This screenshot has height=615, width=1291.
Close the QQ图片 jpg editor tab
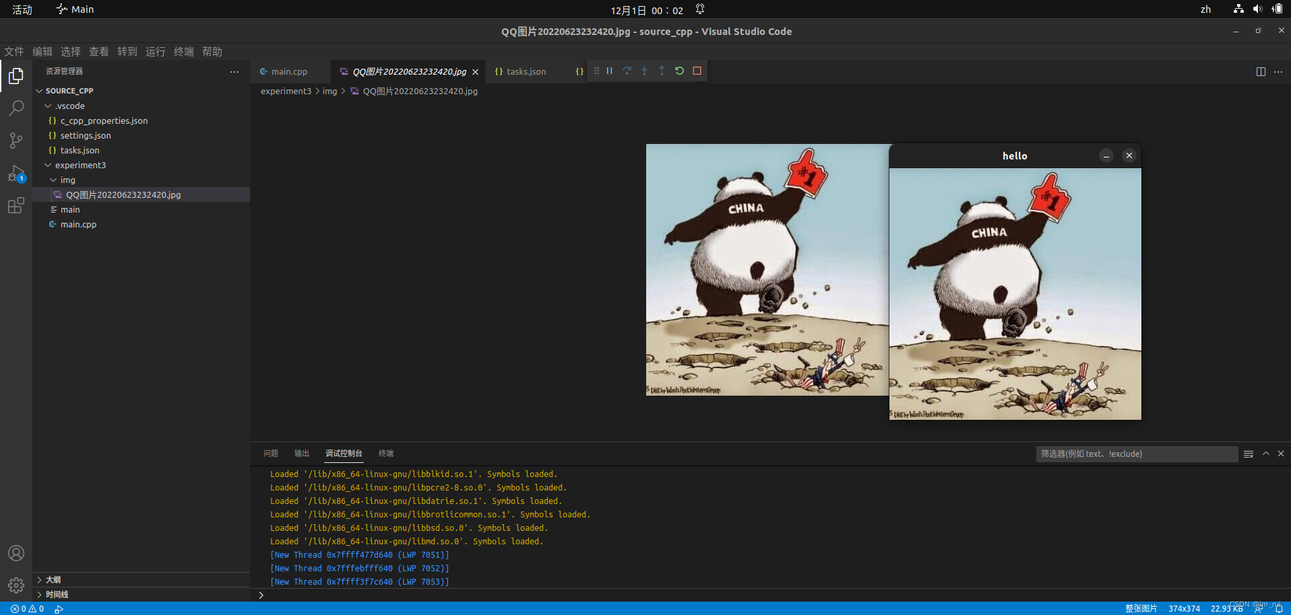pos(475,72)
